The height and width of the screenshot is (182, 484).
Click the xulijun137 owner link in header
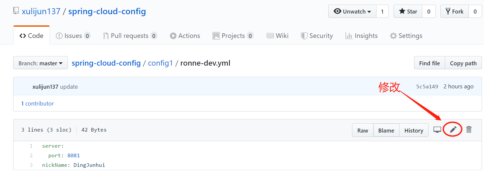pos(41,12)
